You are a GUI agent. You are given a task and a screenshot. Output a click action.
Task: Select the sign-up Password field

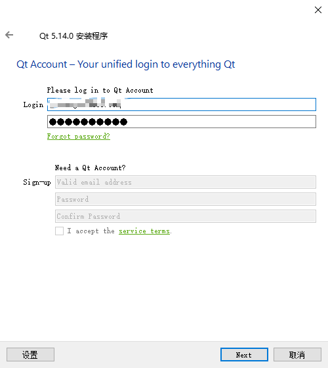tap(186, 199)
